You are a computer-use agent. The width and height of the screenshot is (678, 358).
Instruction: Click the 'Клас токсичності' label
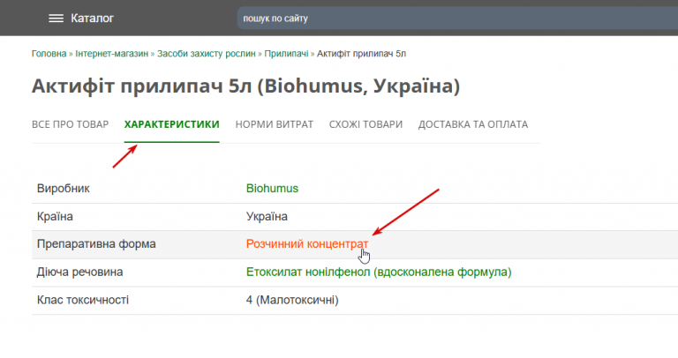pyautogui.click(x=83, y=300)
